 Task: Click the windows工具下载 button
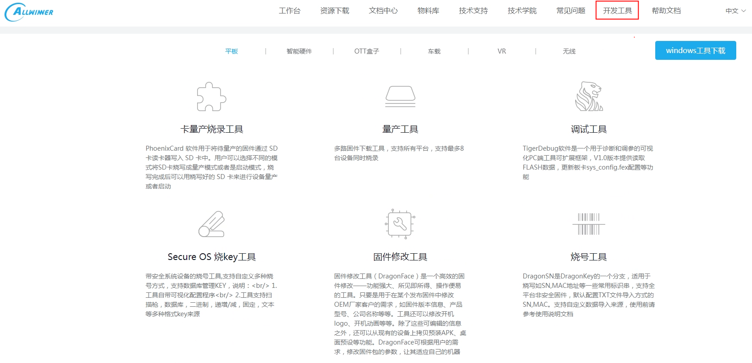pyautogui.click(x=695, y=50)
